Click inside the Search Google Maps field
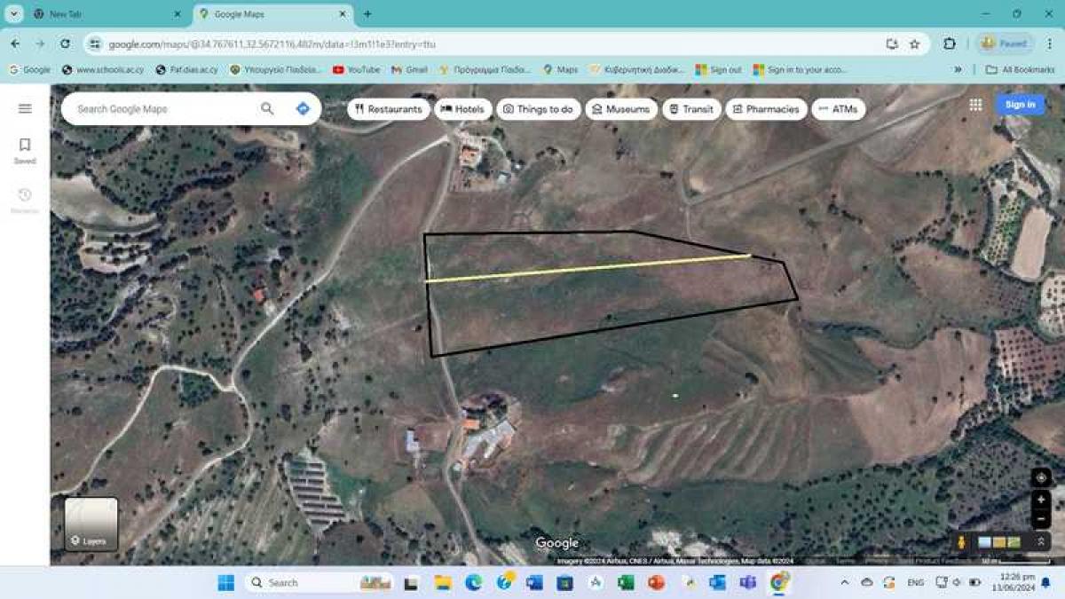This screenshot has width=1065, height=599. (160, 108)
